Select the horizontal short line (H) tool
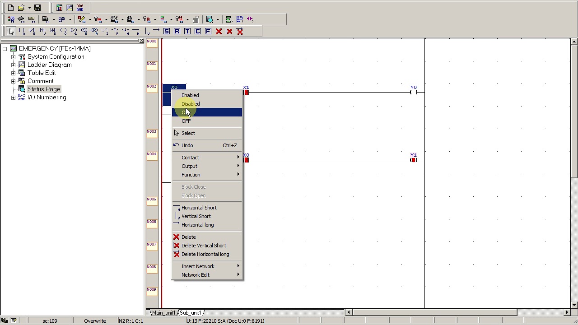This screenshot has width=578, height=325. 136,31
